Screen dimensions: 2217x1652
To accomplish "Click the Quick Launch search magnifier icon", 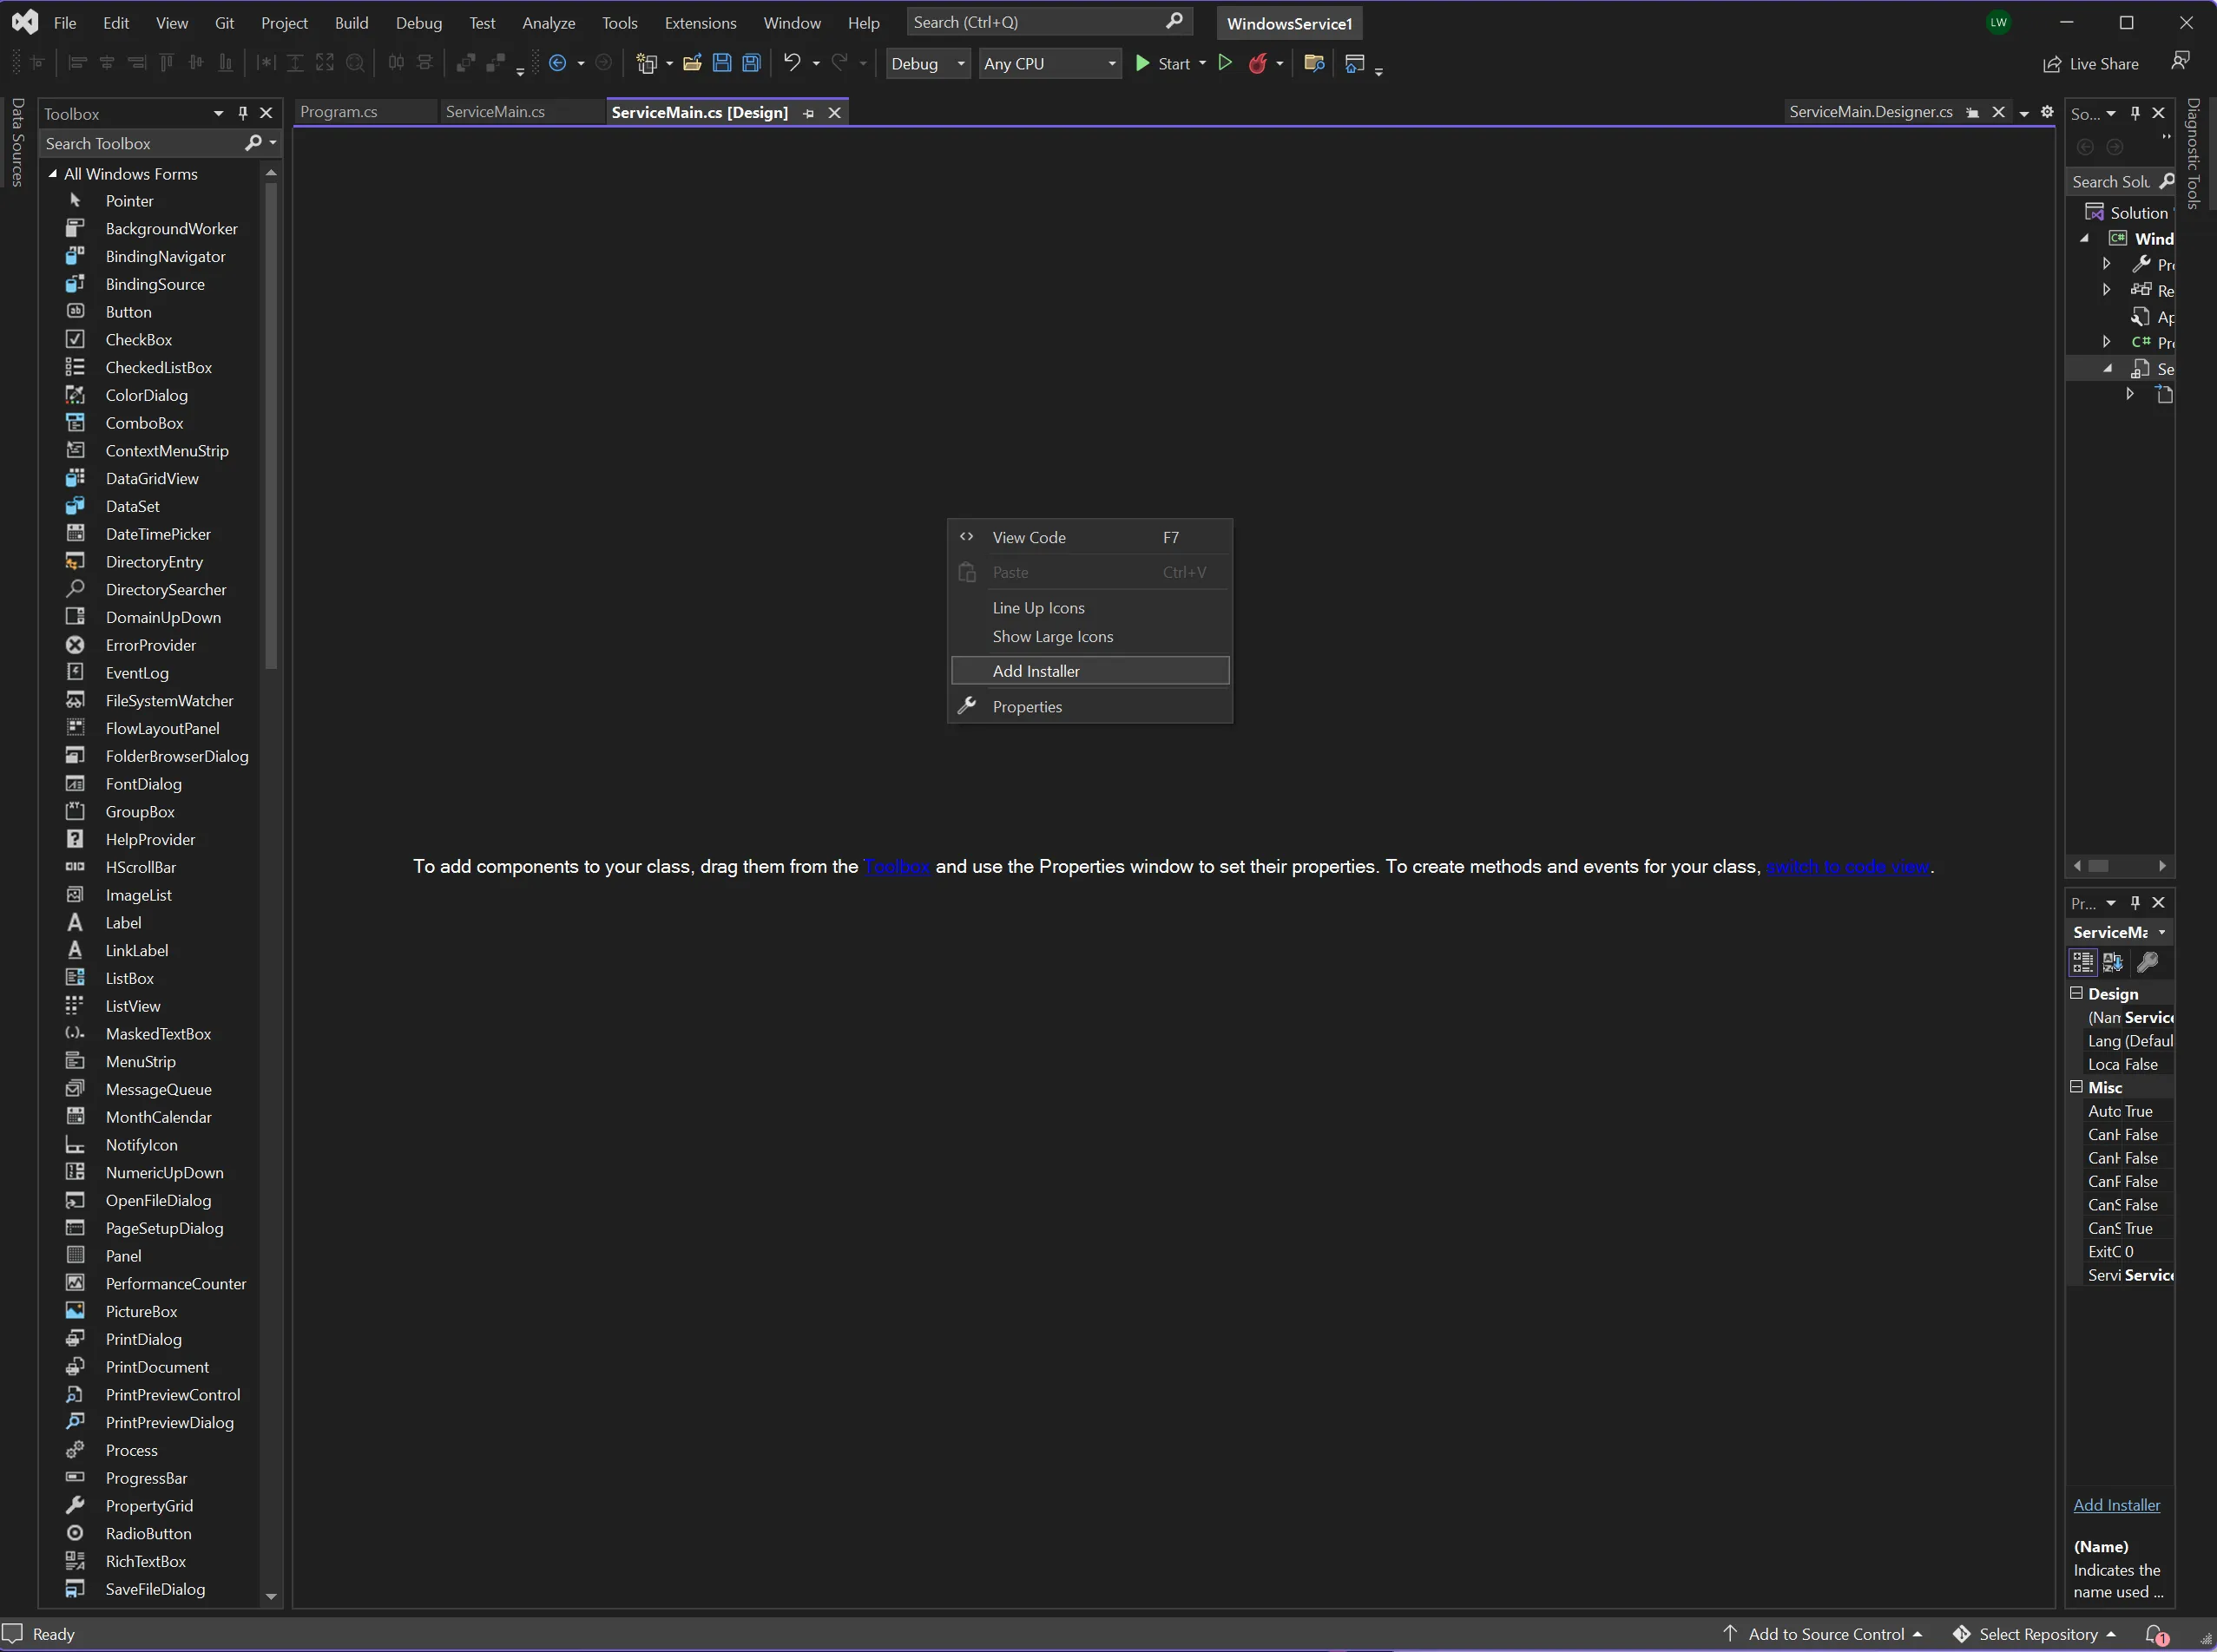I will click(1174, 21).
